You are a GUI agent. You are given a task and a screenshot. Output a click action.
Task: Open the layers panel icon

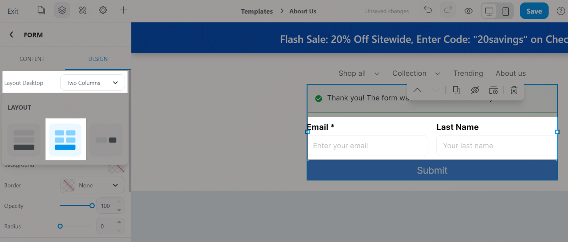click(62, 10)
